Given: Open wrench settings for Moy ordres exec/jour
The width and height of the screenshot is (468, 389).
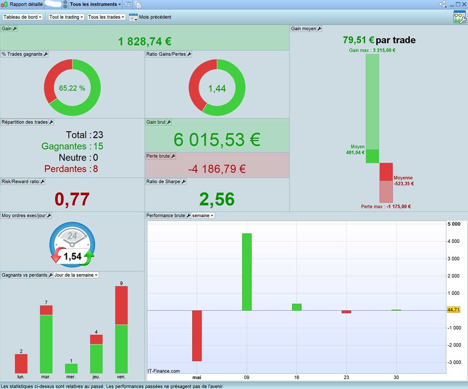Looking at the screenshot, I should click(49, 216).
